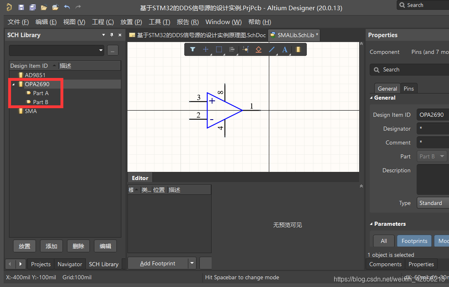Screen dimensions: 449x287
Task: Open the Window (W) menu
Action: coord(223,22)
